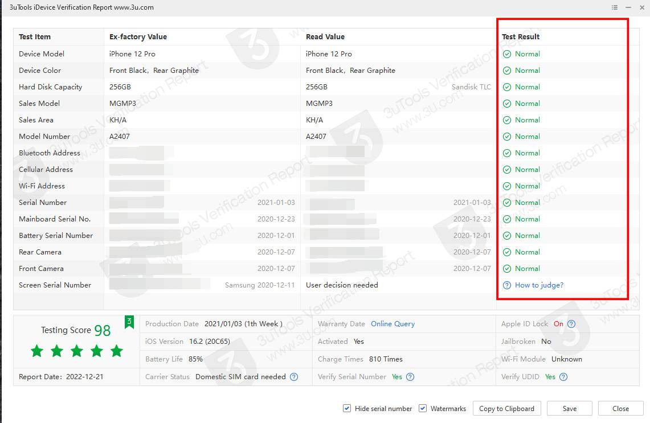This screenshot has height=423, width=650.
Task: Click the ex-factory iPhone 12 Pro device model
Action: coord(132,54)
